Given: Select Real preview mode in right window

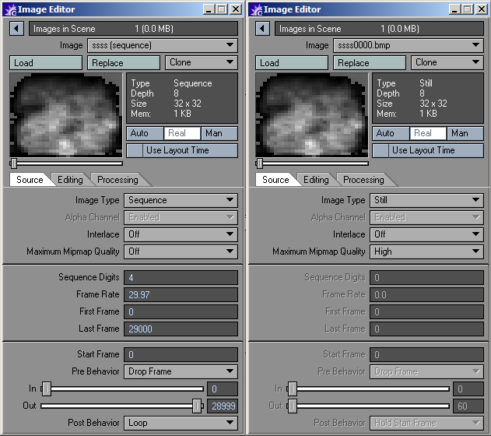Looking at the screenshot, I should pyautogui.click(x=428, y=133).
